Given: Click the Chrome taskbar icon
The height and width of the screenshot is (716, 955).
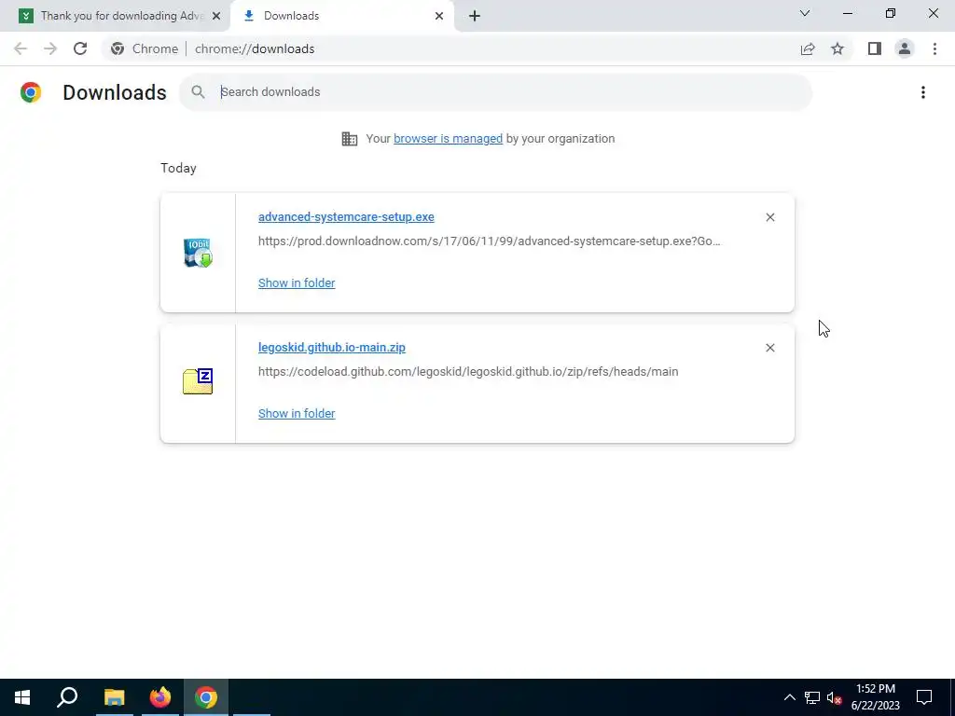Looking at the screenshot, I should [206, 697].
